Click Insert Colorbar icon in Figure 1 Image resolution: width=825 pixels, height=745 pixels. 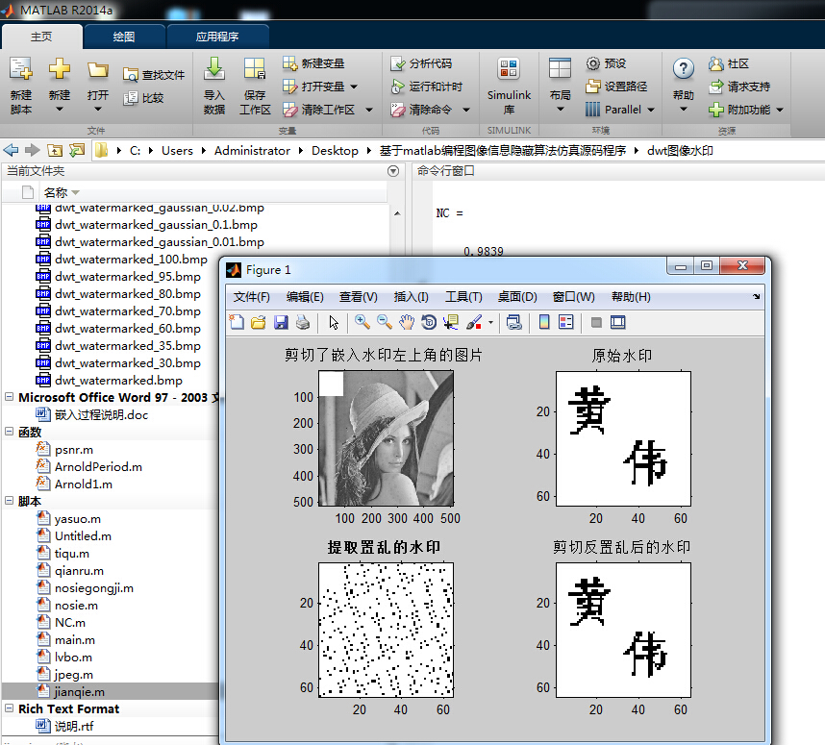click(544, 322)
